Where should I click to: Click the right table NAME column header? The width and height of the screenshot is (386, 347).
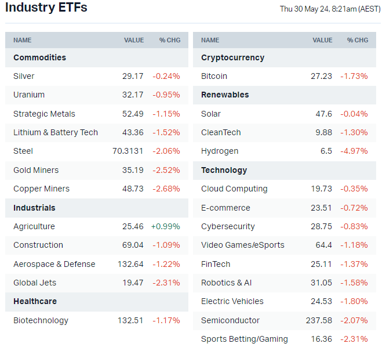(x=210, y=40)
